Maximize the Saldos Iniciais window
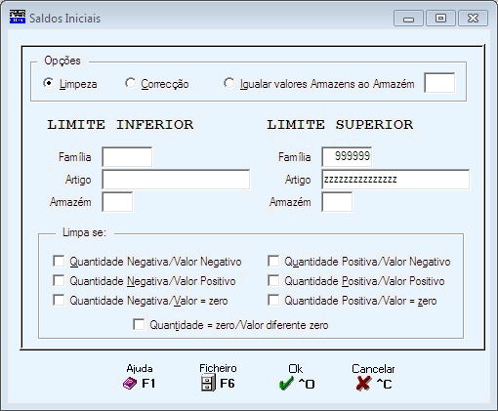 point(440,19)
